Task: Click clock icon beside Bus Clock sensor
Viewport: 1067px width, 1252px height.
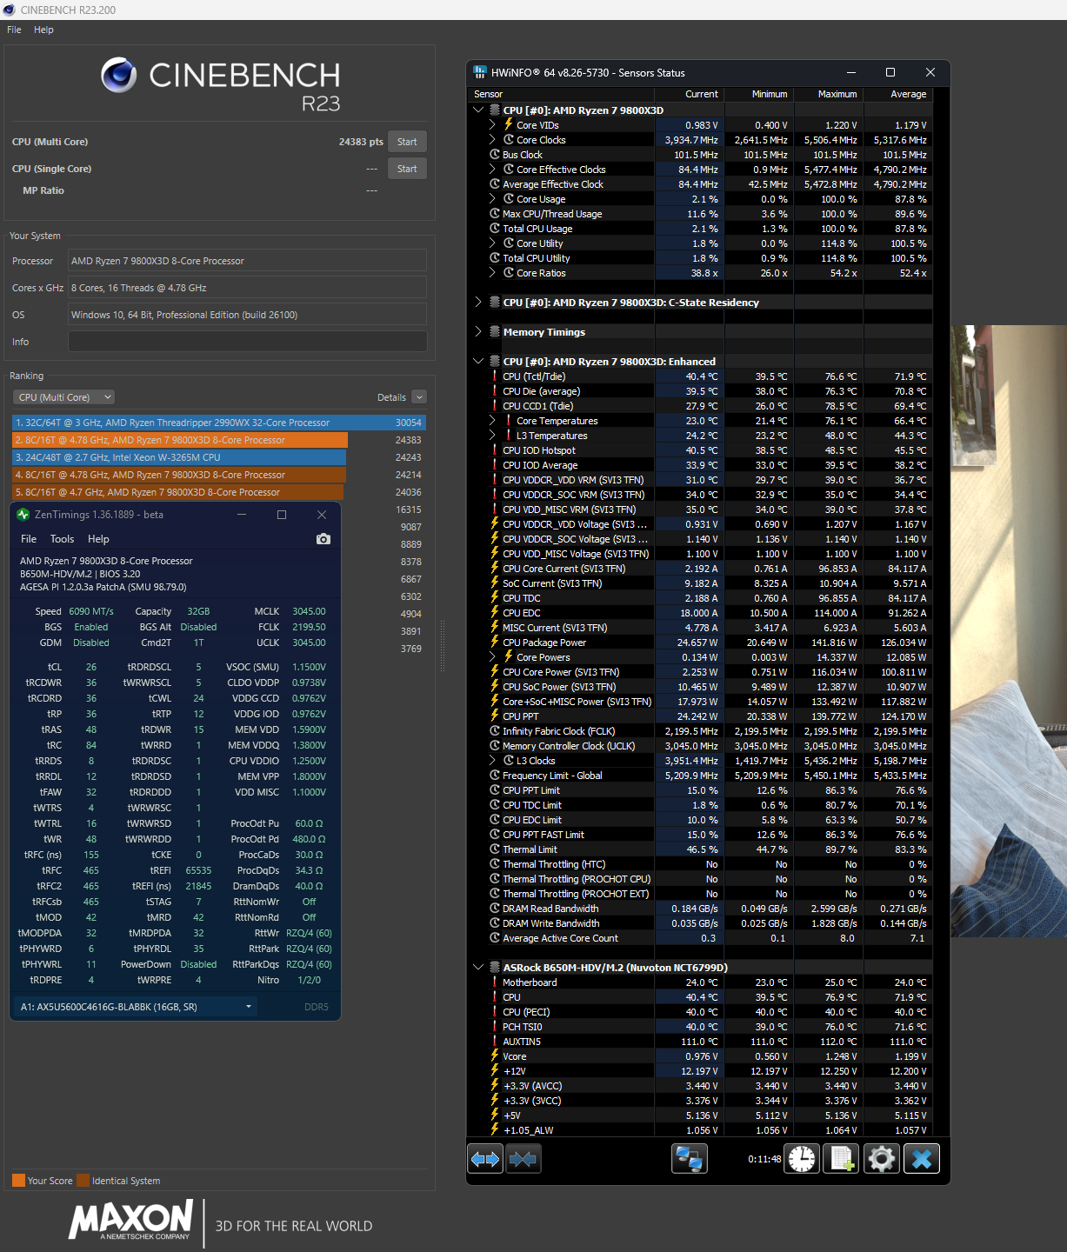Action: [x=495, y=155]
